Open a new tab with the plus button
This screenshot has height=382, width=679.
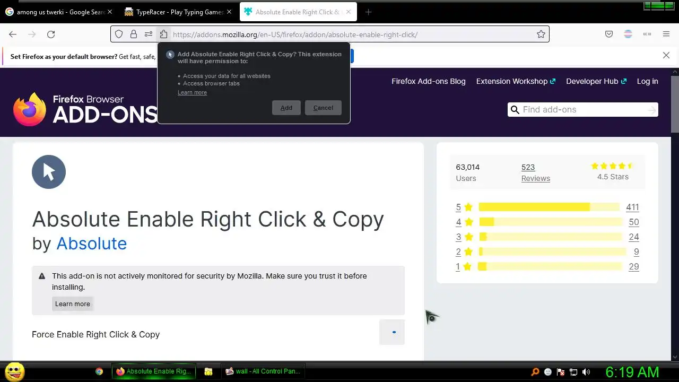(x=368, y=12)
